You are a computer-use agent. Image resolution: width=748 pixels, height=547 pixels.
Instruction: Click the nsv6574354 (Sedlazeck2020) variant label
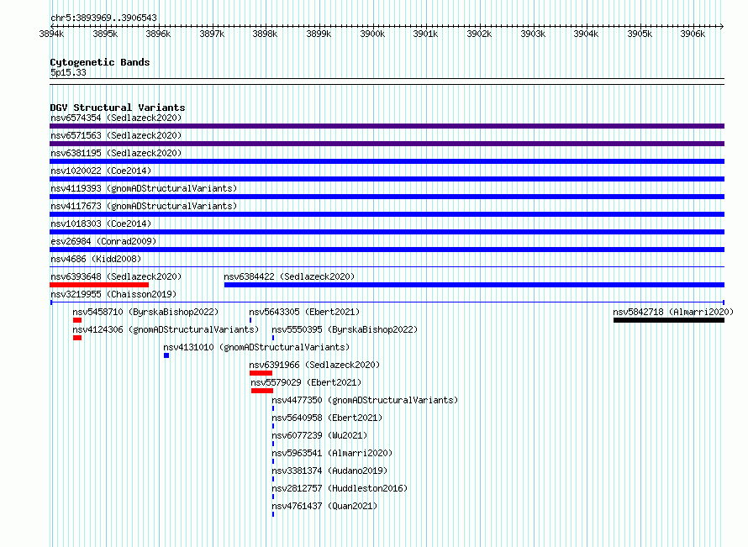tap(116, 118)
